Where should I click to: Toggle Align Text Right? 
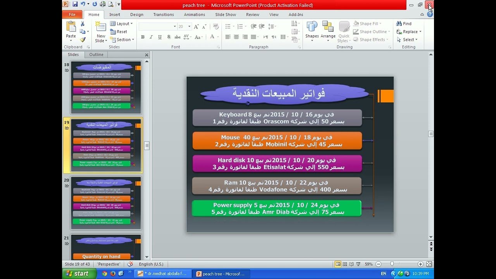tap(245, 37)
